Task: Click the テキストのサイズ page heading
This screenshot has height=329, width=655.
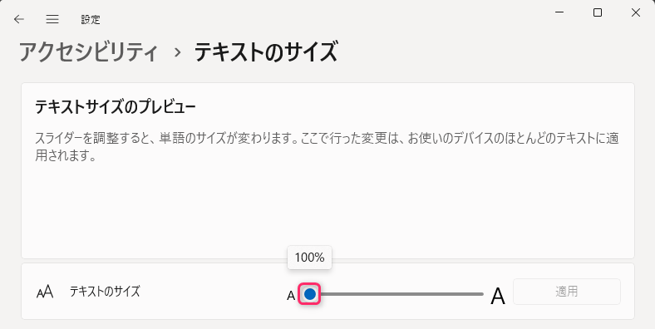Action: (266, 52)
